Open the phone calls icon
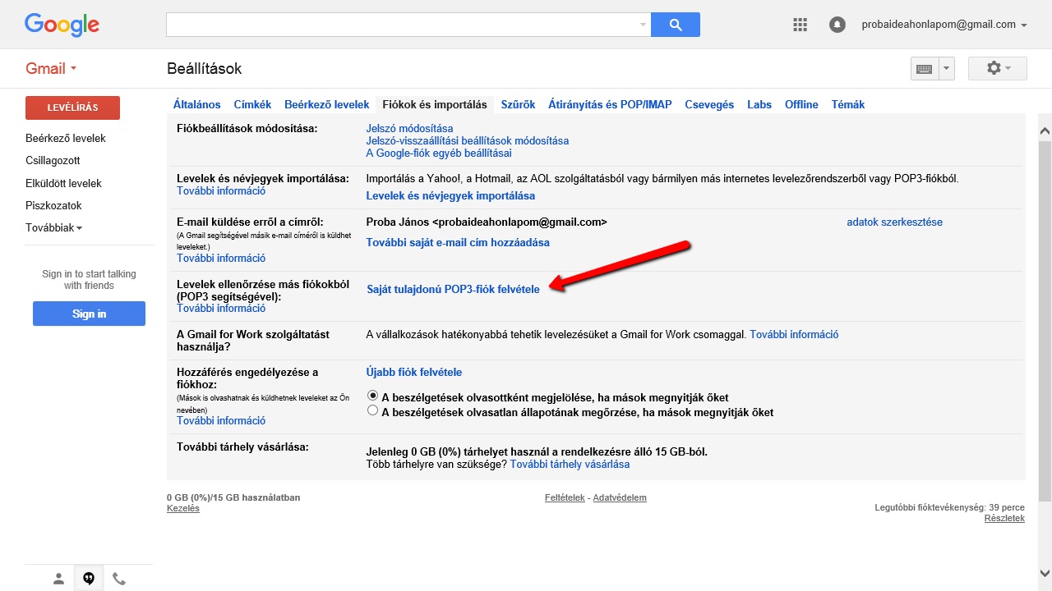Screen dimensions: 1052x591 [x=119, y=579]
